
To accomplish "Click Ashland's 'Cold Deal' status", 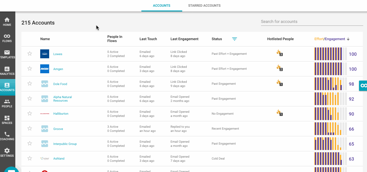I will click(218, 158).
